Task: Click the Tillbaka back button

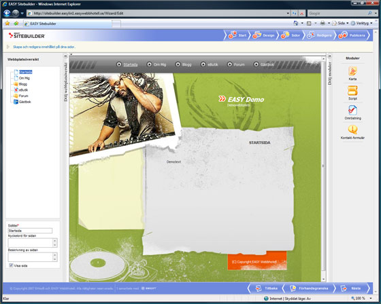Action: (266, 288)
